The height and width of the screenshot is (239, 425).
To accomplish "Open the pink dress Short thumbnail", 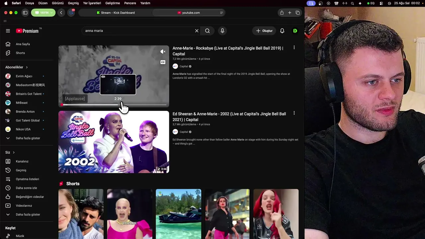I will (x=129, y=214).
